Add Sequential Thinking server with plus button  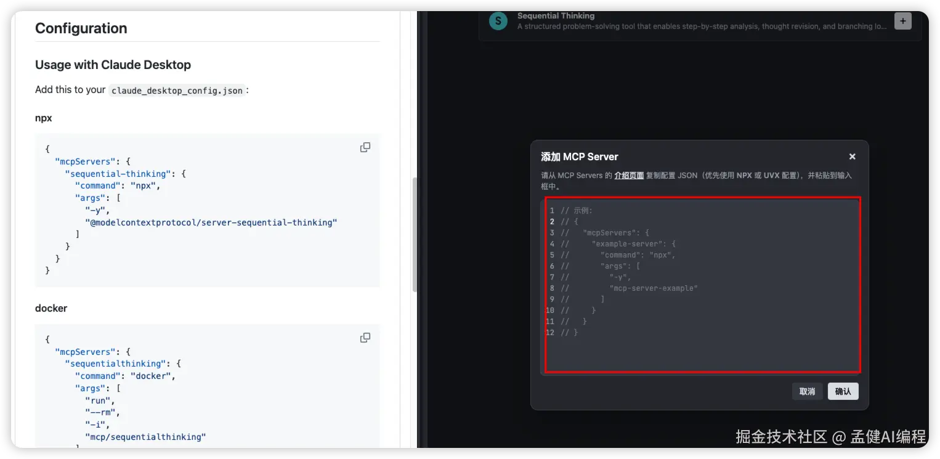click(902, 21)
